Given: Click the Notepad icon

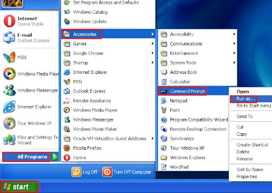Looking at the screenshot, I should [164, 101].
